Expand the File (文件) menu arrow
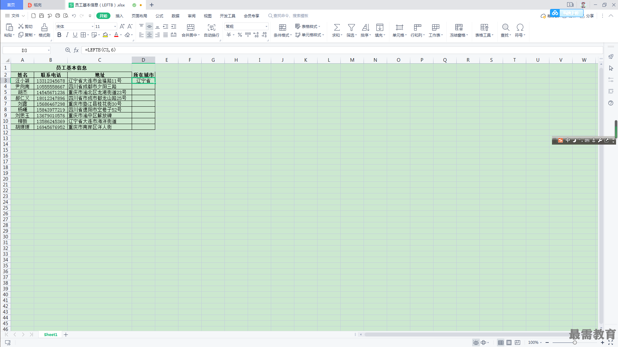The width and height of the screenshot is (618, 347). (23, 16)
